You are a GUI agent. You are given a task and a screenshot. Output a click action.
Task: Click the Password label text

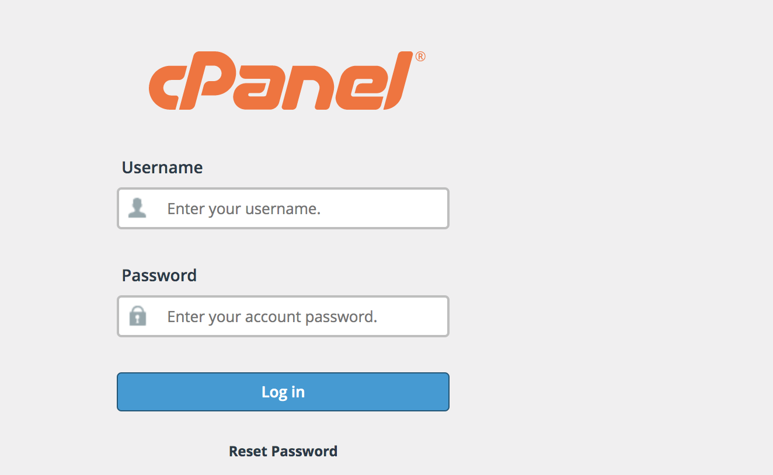159,275
